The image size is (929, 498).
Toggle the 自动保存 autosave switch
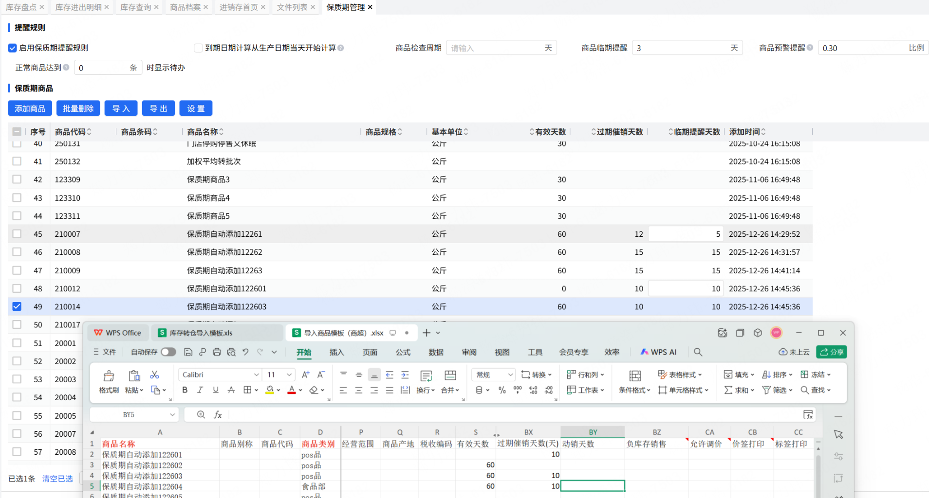click(x=168, y=352)
